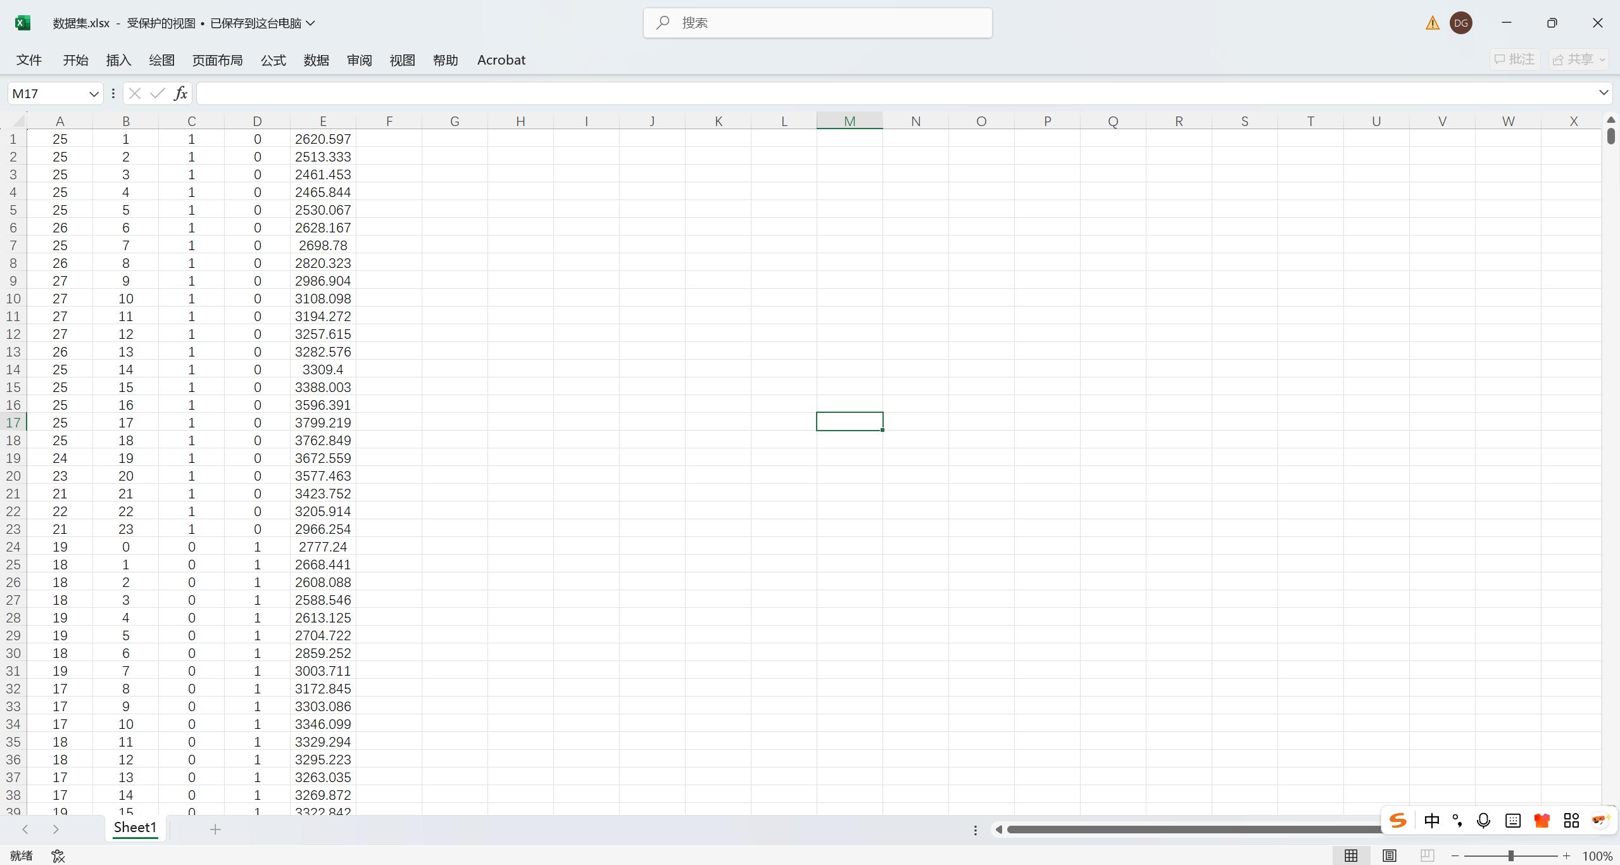1620x865 pixels.
Task: Click the IME skin shirt icon
Action: (1542, 821)
